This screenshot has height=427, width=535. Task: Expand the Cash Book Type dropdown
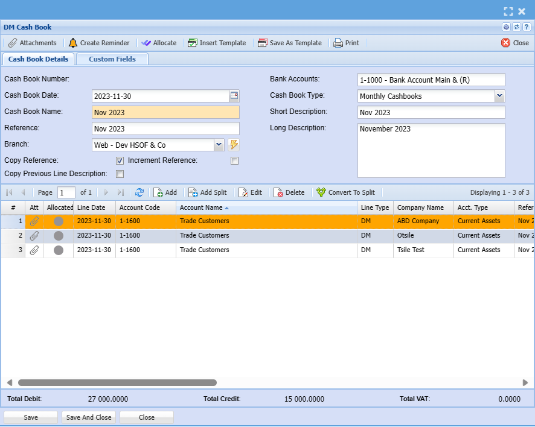pyautogui.click(x=499, y=96)
